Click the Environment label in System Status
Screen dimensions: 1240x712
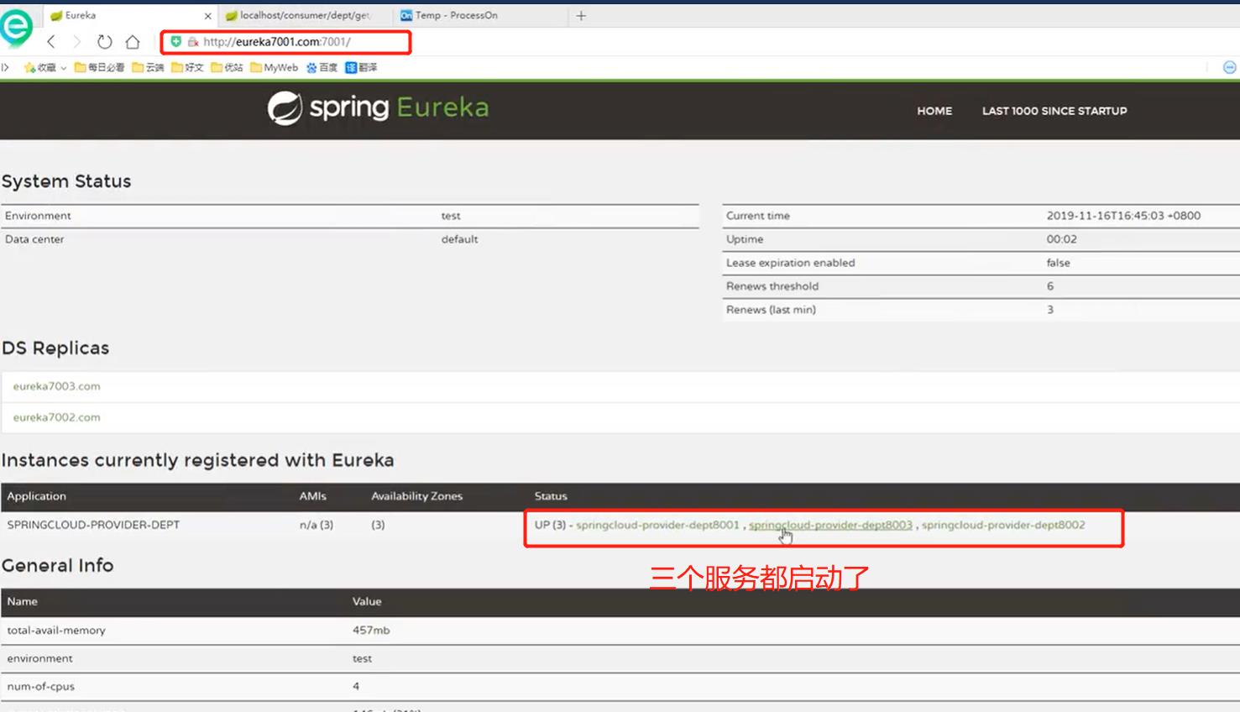(x=38, y=216)
